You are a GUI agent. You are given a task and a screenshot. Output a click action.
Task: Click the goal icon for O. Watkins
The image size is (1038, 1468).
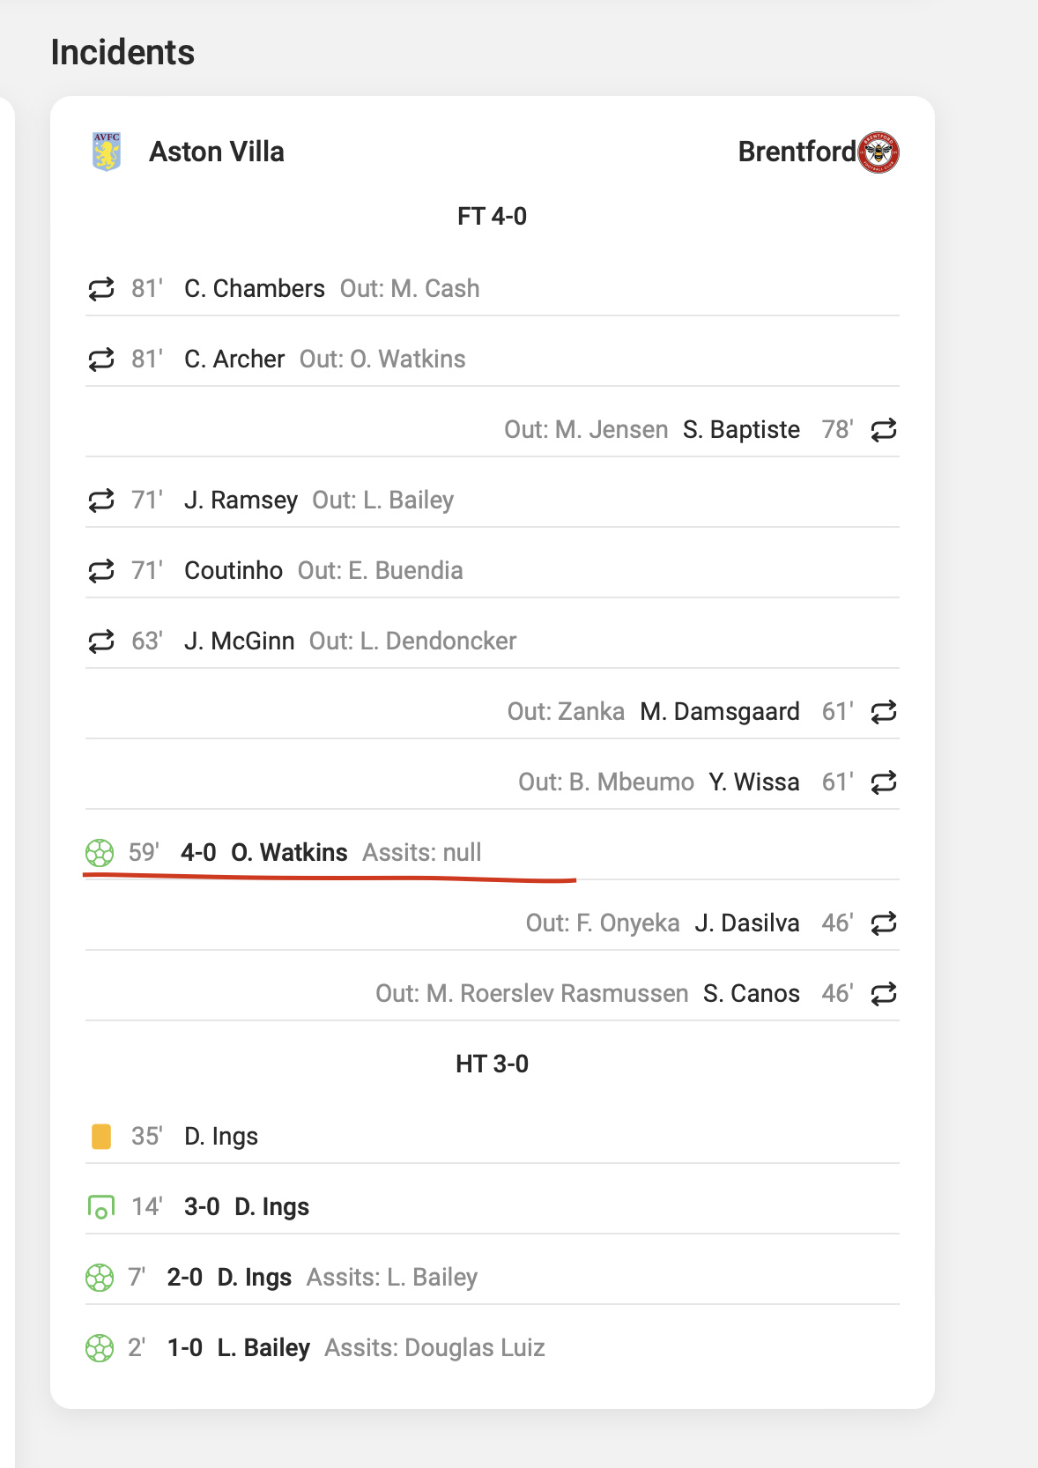point(99,852)
